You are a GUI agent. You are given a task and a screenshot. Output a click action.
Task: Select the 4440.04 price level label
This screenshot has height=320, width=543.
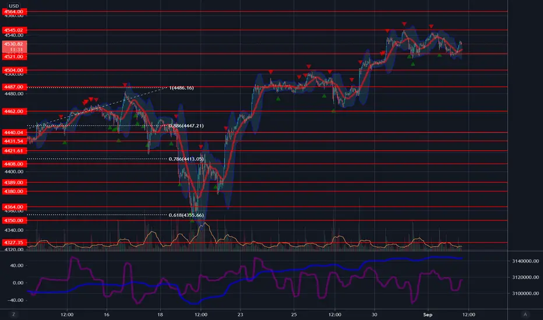[x=14, y=133]
